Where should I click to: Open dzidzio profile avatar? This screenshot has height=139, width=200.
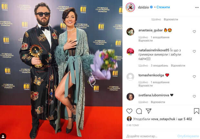click(x=130, y=7)
